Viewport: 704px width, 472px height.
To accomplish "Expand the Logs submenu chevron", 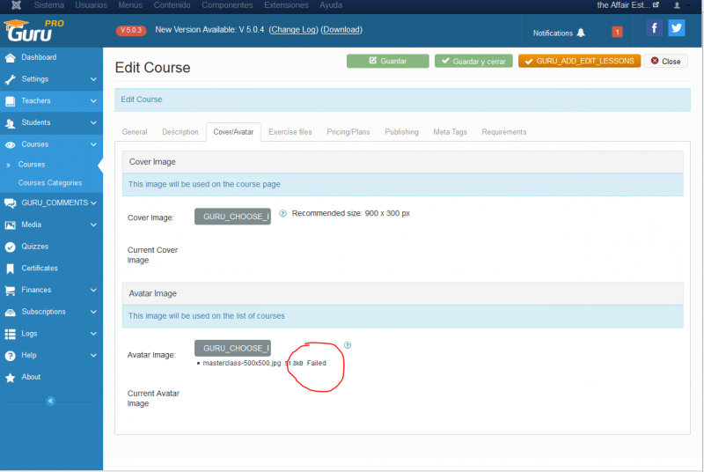I will pos(93,334).
